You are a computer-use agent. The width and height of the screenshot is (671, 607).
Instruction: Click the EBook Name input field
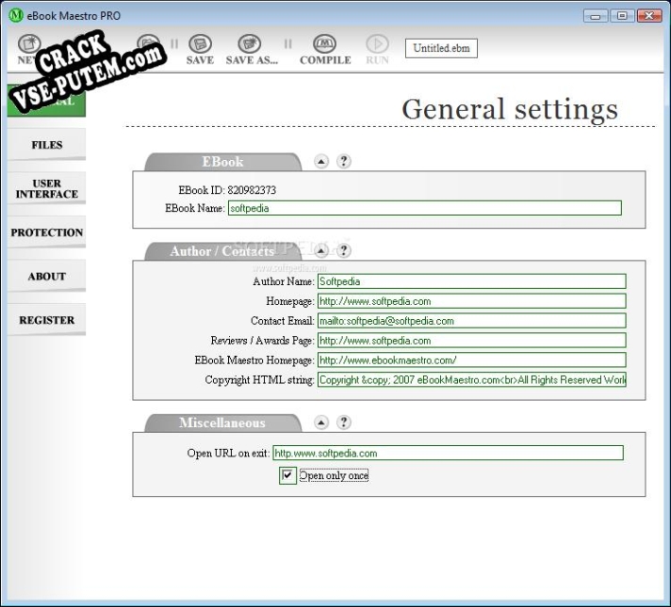coord(424,208)
